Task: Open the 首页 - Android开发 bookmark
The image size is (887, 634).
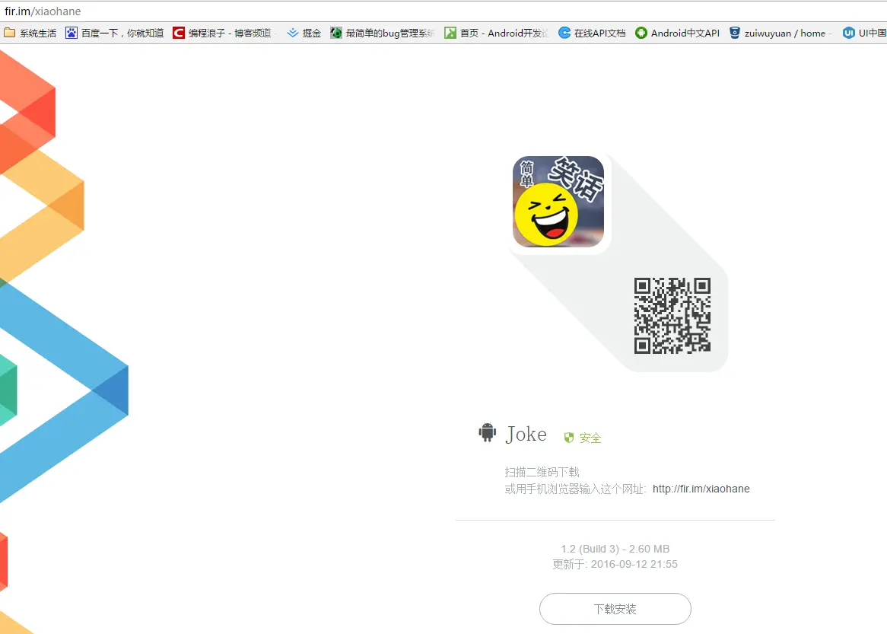Action: (496, 33)
